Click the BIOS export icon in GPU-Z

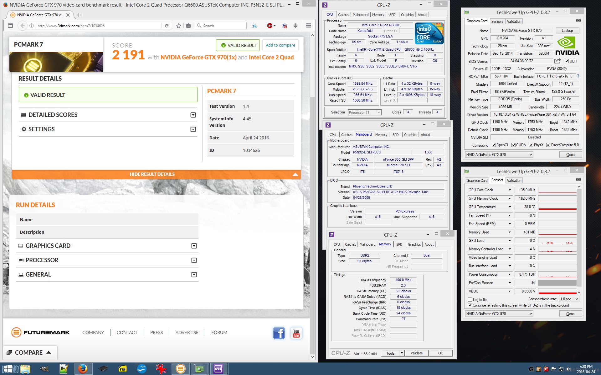[x=557, y=61]
